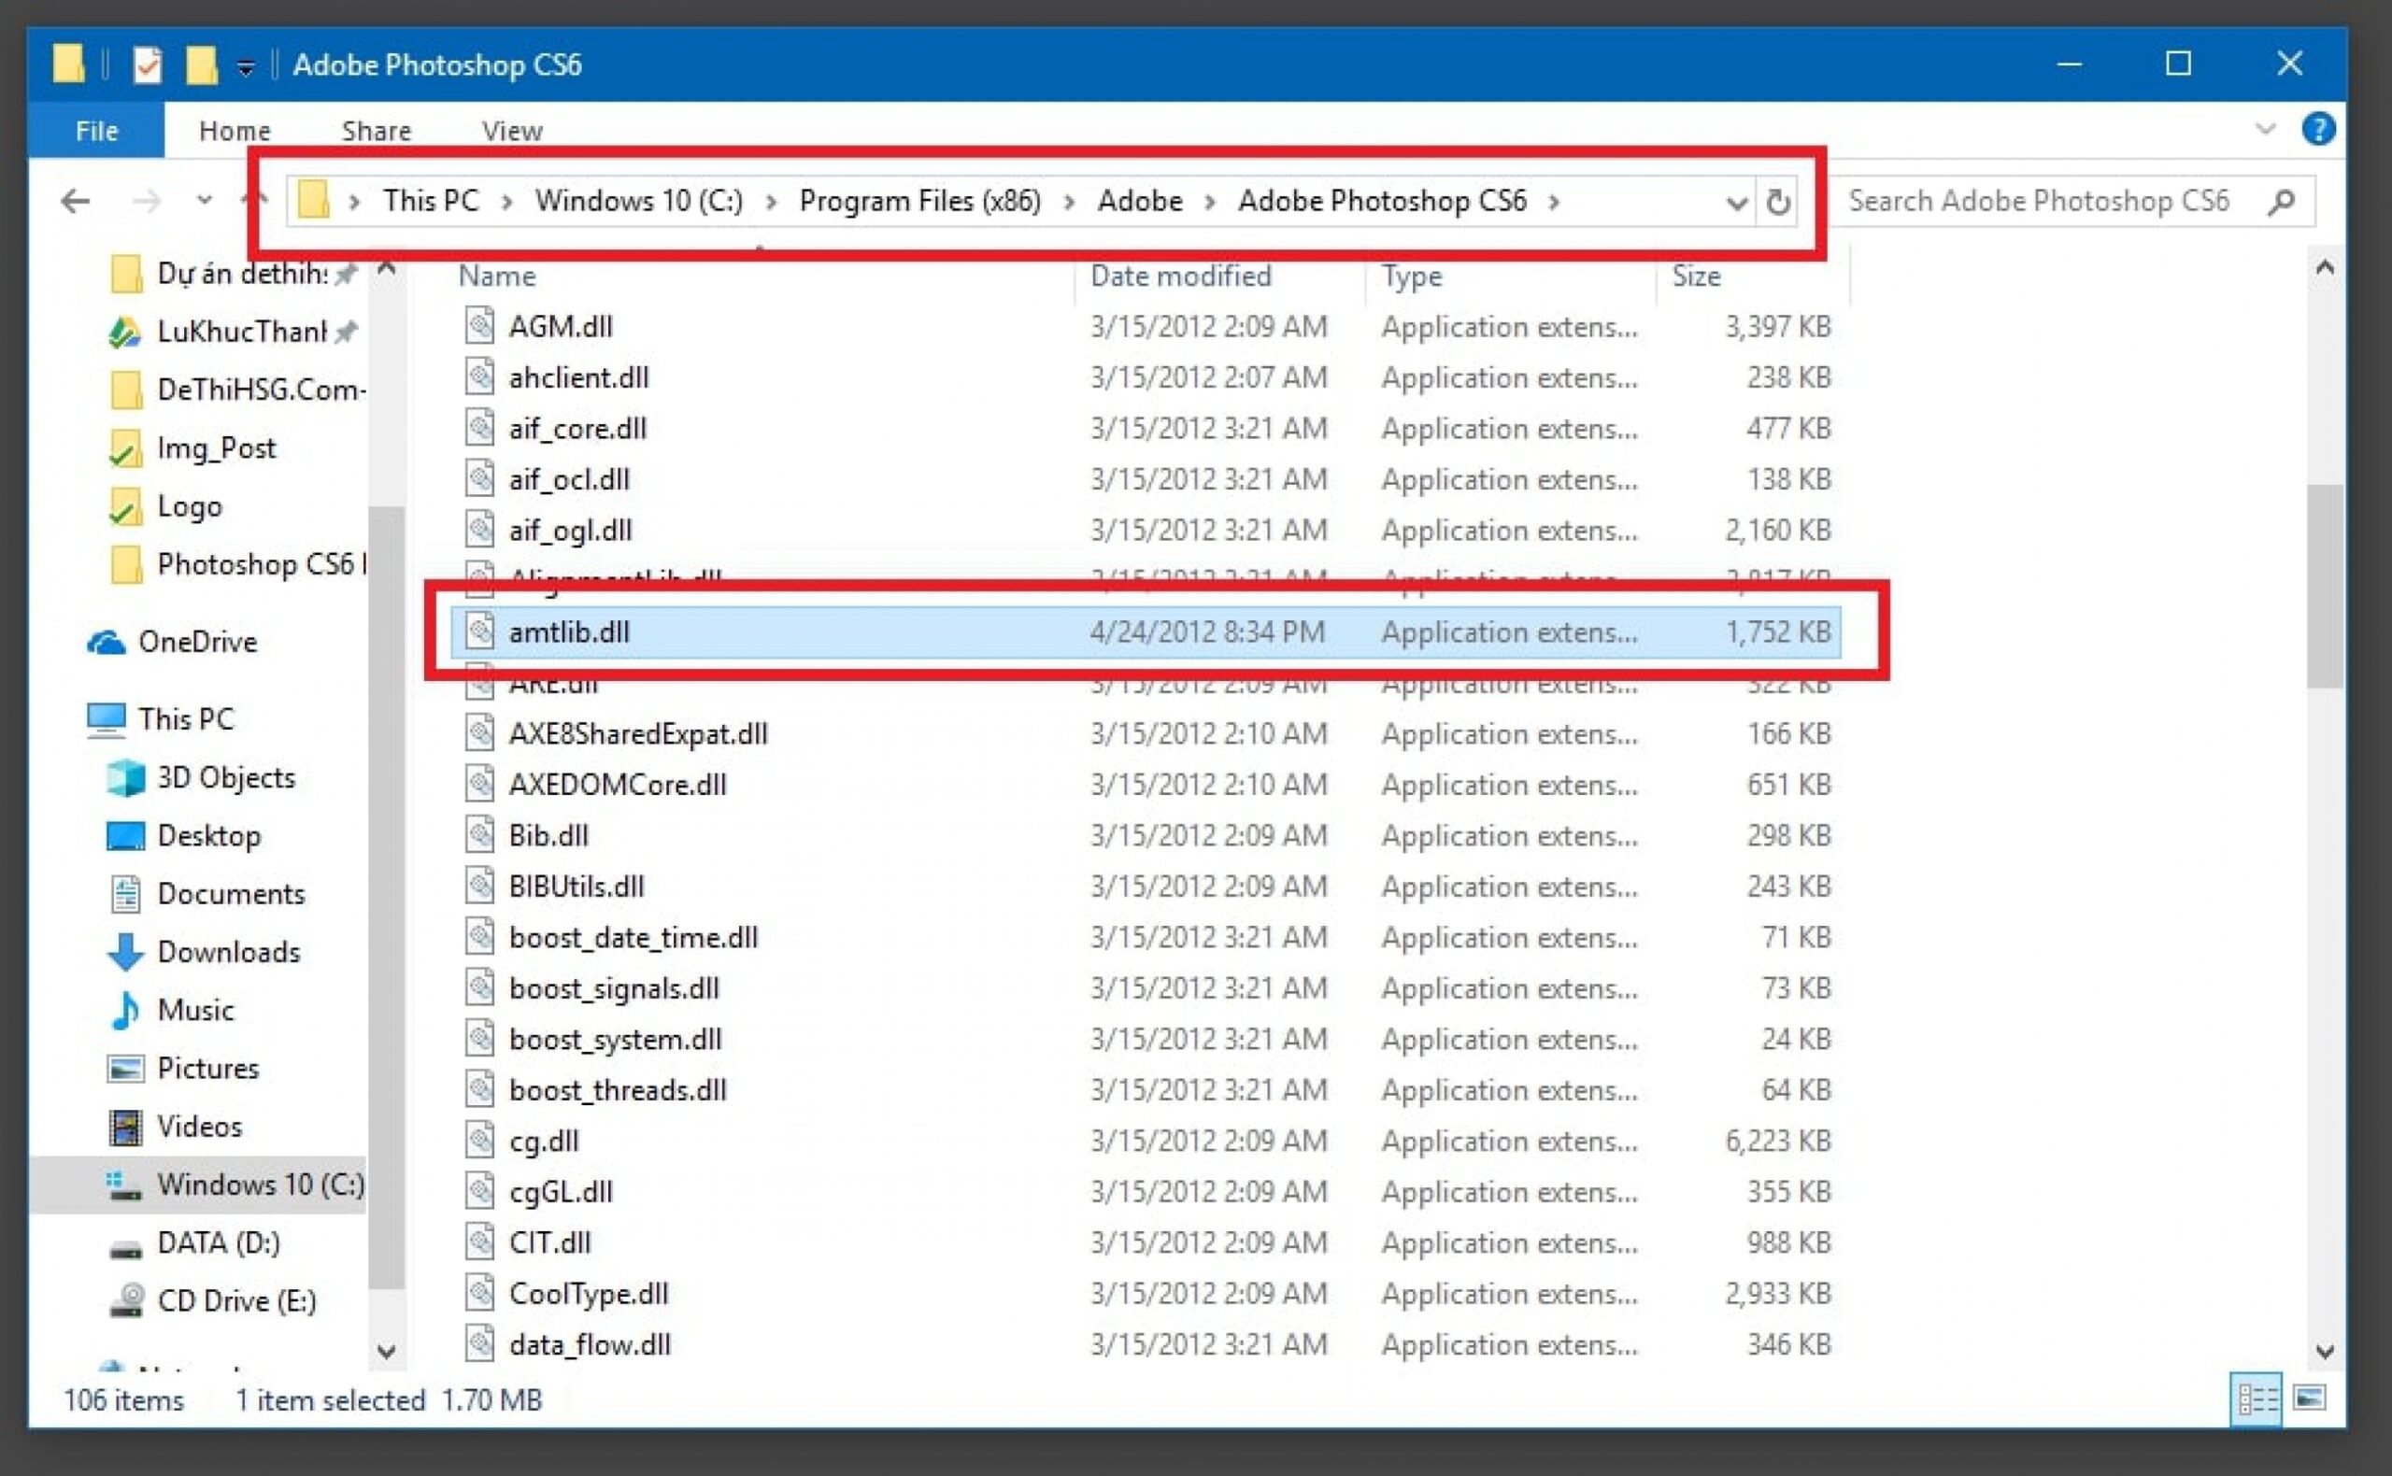Open Help via the question mark icon
This screenshot has width=2392, height=1476.
(x=2318, y=129)
